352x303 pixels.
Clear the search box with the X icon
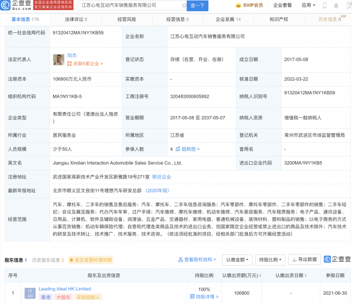coord(184,6)
